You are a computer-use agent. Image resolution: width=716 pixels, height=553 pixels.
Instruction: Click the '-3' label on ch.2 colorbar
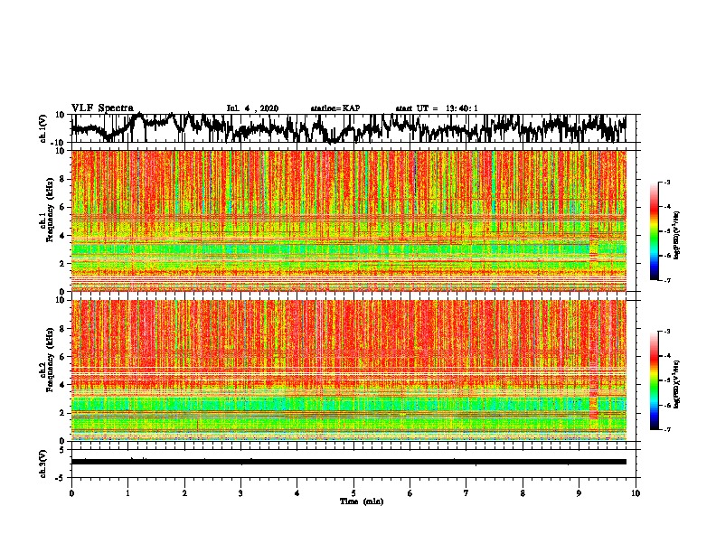click(x=667, y=332)
